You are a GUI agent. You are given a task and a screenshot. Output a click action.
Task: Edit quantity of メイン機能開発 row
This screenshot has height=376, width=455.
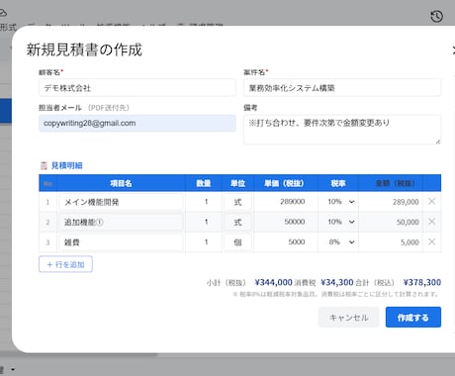click(x=204, y=202)
